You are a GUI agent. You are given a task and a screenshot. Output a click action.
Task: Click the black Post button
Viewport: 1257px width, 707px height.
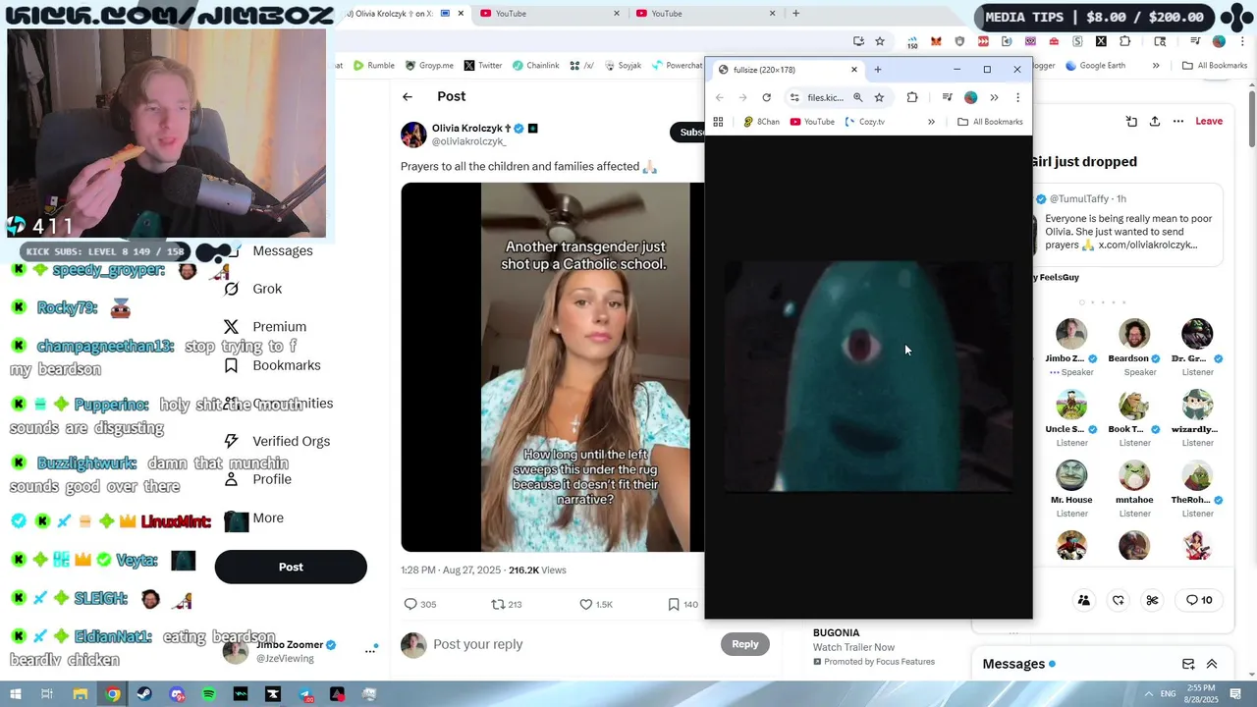tap(291, 567)
